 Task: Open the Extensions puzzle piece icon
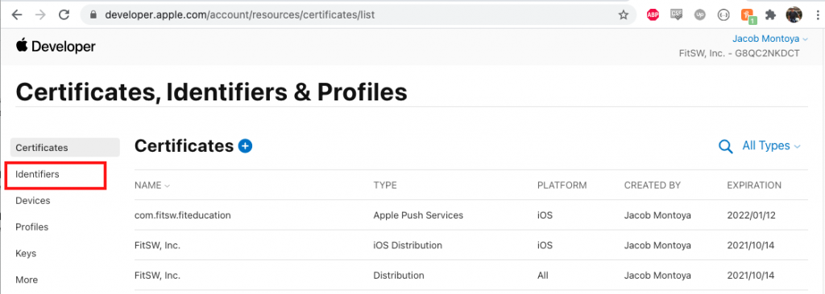[771, 15]
